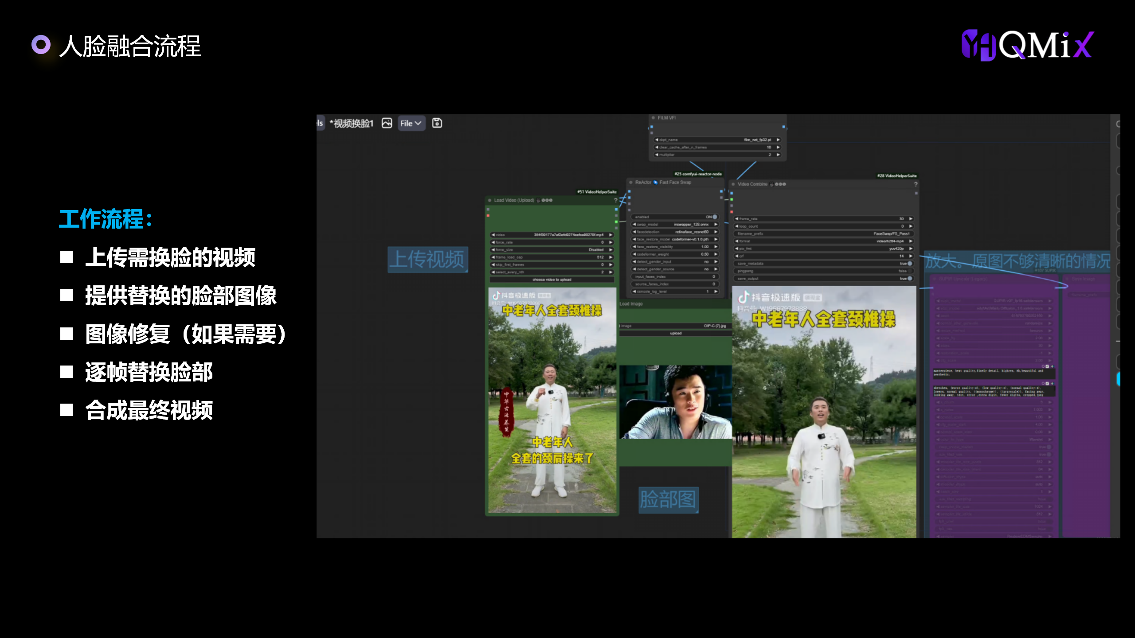Click upload button in Load Image node
Viewport: 1135px width, 638px height.
click(x=675, y=333)
